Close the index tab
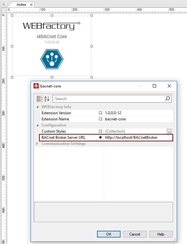 31,5
